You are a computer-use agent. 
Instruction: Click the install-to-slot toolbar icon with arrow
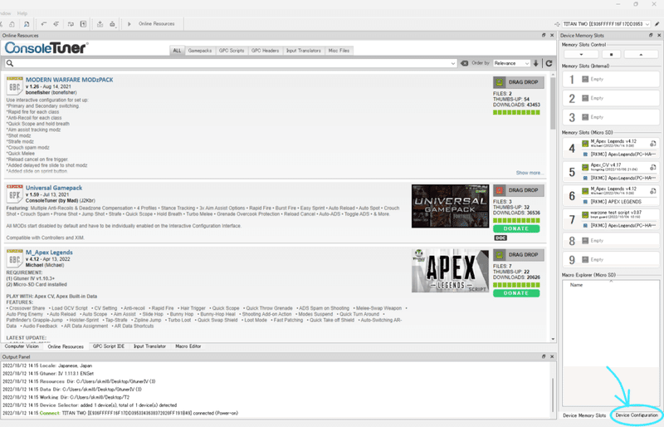click(x=112, y=24)
